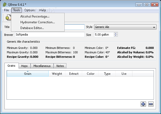This screenshot has width=161, height=114.
Task: Click the Alcohol by Volume: 0.0% text
Action: [x=135, y=52]
